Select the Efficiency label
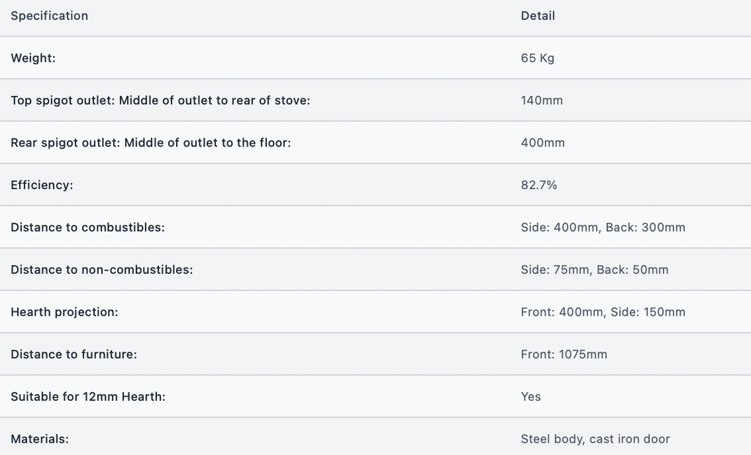Image resolution: width=751 pixels, height=455 pixels. coord(42,185)
